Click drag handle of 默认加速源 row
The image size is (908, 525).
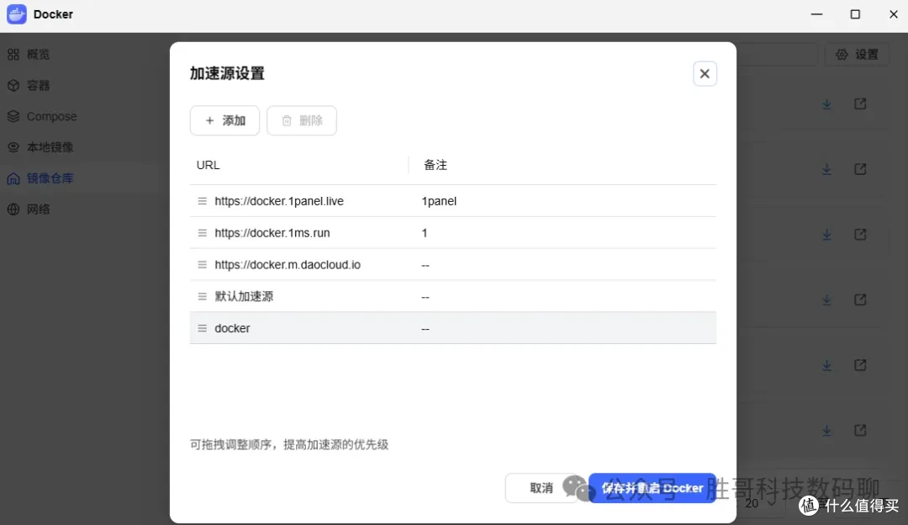pos(202,297)
